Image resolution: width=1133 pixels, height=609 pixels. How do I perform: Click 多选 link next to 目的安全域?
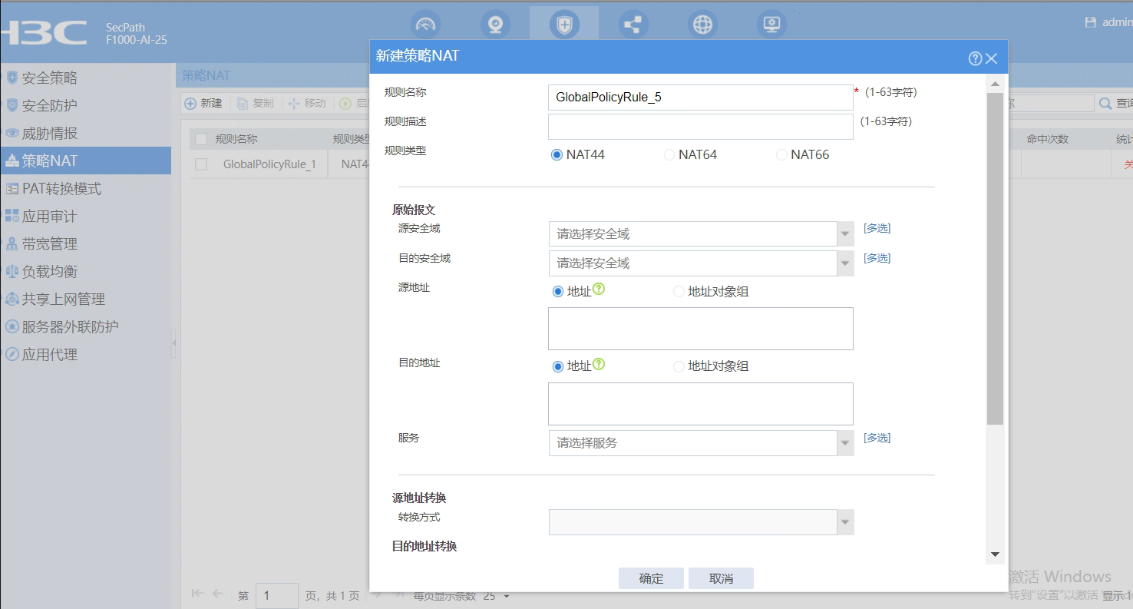coord(877,258)
